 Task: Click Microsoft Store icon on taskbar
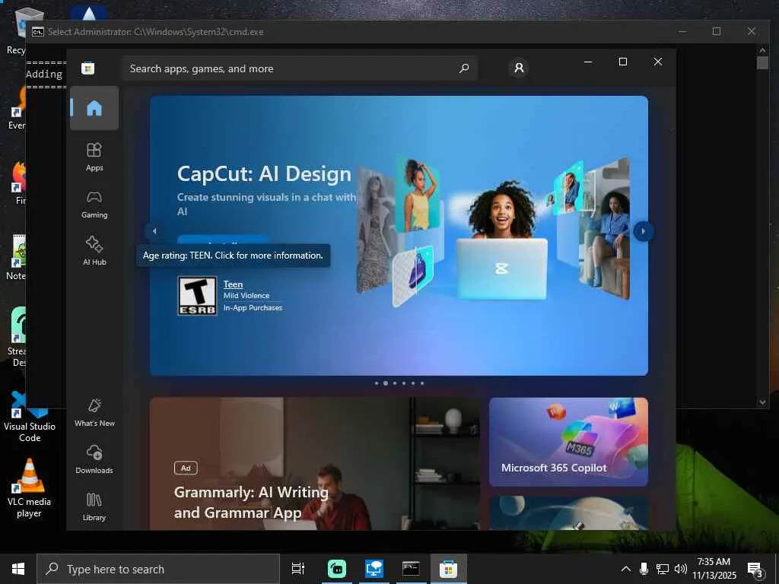[x=448, y=569]
